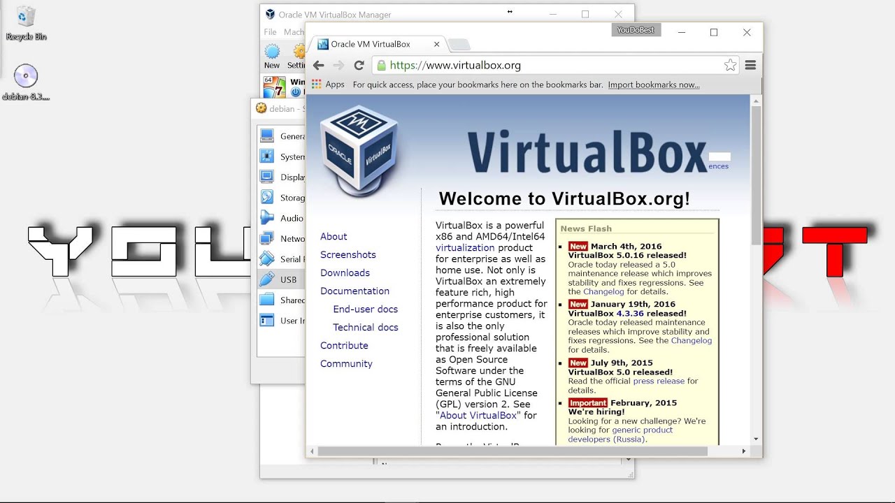Click the browser vertical scrollbar thumb

756,176
